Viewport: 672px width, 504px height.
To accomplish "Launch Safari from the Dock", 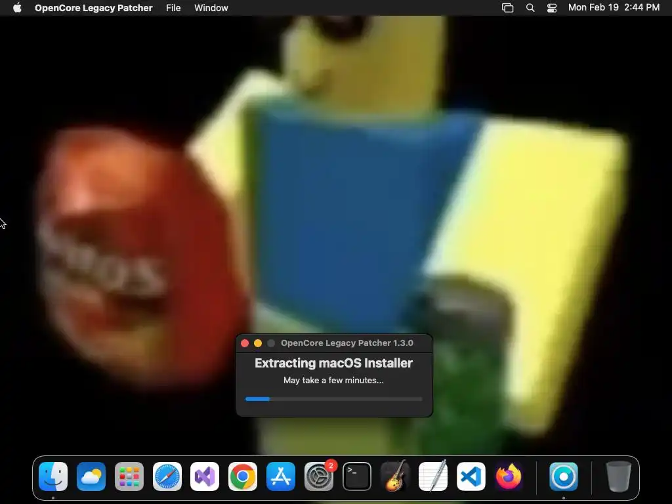I will point(167,476).
